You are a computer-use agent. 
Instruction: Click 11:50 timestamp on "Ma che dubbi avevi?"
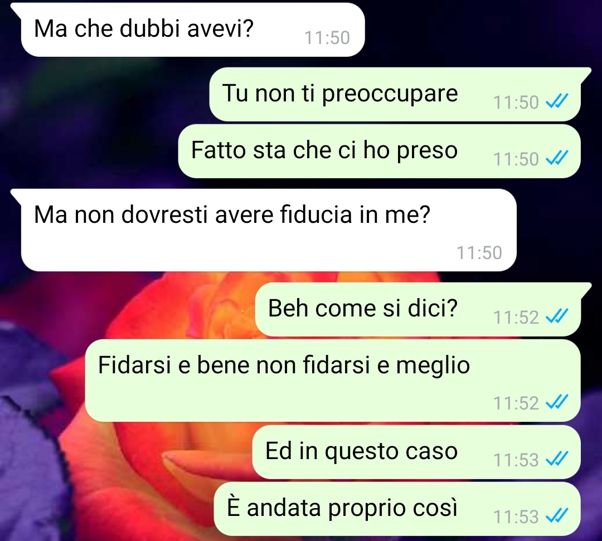(327, 37)
